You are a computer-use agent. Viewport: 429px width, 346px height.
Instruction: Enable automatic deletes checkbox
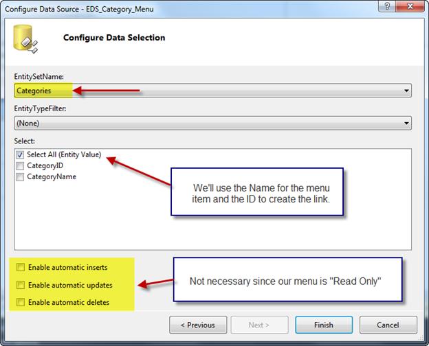21,302
